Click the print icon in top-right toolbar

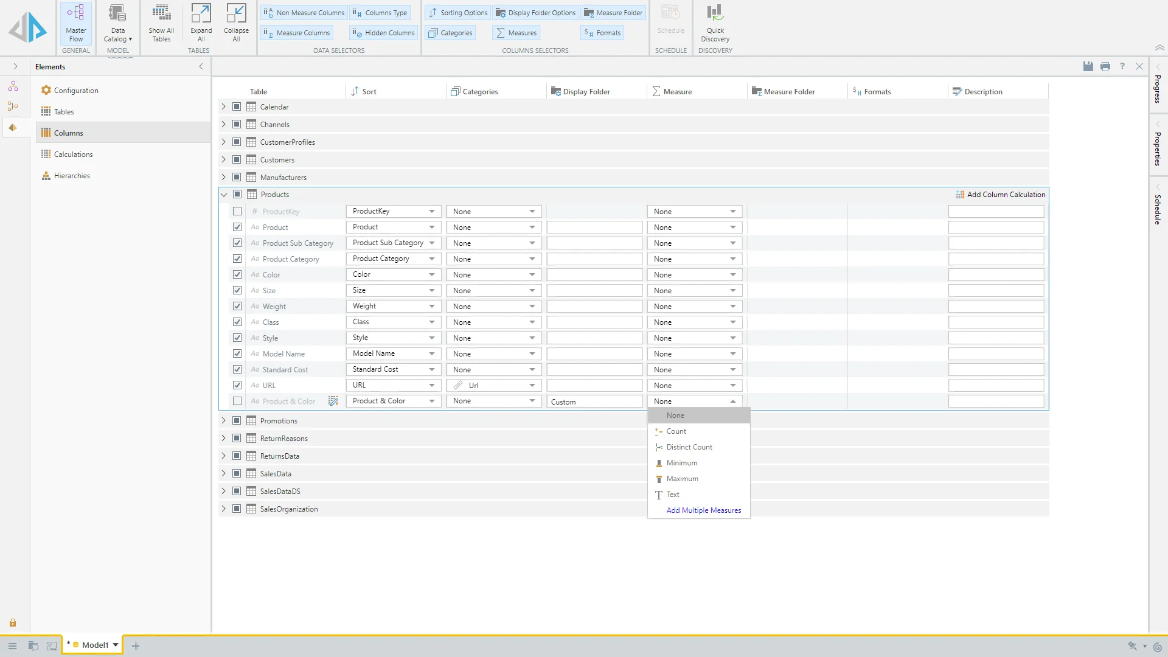1105,66
